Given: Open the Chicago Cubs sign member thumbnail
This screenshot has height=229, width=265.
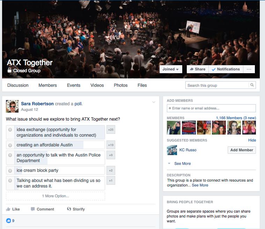Looking at the screenshot, I should pyautogui.click(x=189, y=128).
